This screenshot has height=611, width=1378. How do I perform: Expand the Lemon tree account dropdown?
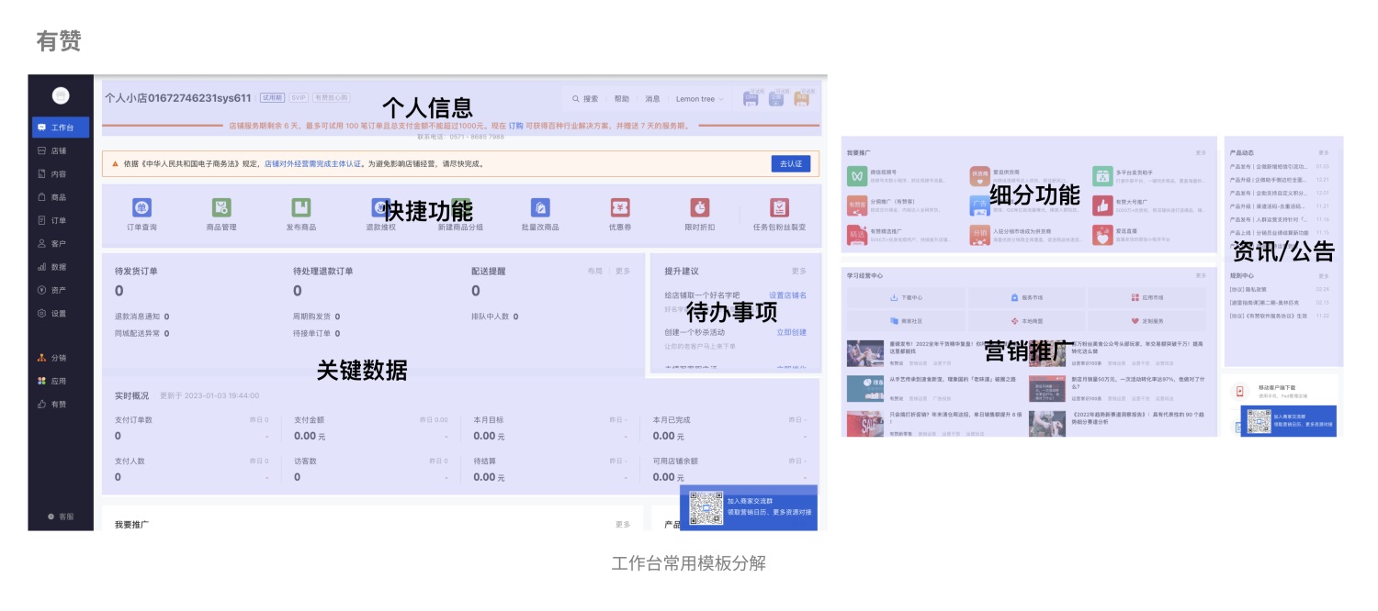(699, 99)
